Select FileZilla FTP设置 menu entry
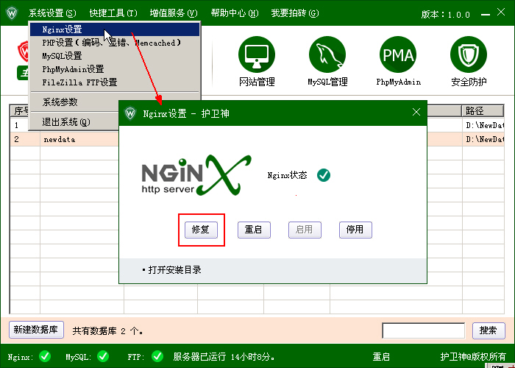Image resolution: width=515 pixels, height=368 pixels. 115,82
